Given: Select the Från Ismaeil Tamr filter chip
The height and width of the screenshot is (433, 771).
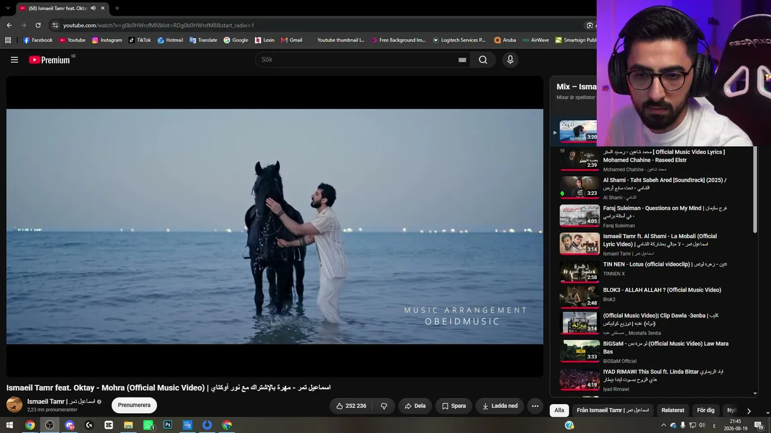Looking at the screenshot, I should pos(613,410).
